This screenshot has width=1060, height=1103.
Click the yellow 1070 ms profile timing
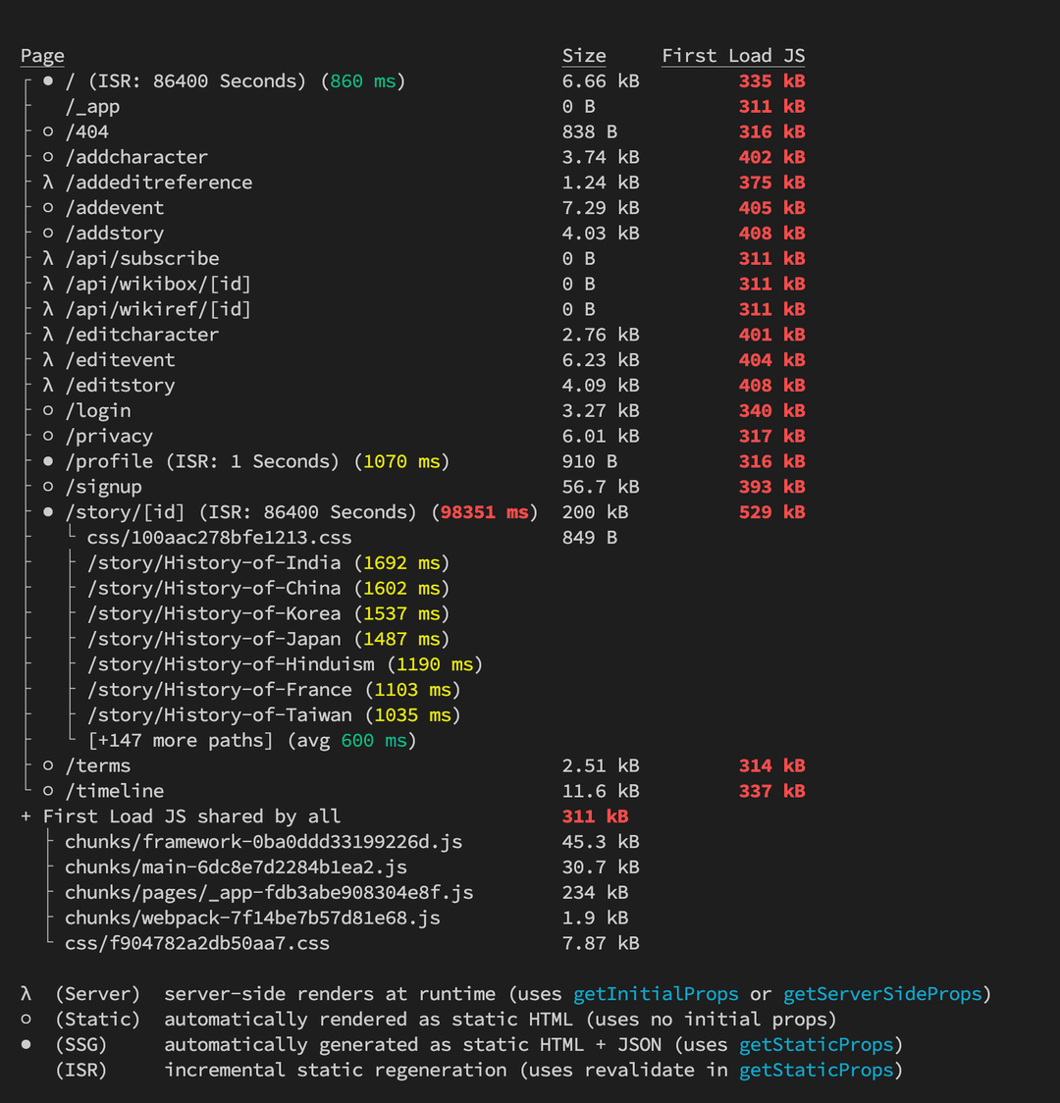[x=401, y=461]
